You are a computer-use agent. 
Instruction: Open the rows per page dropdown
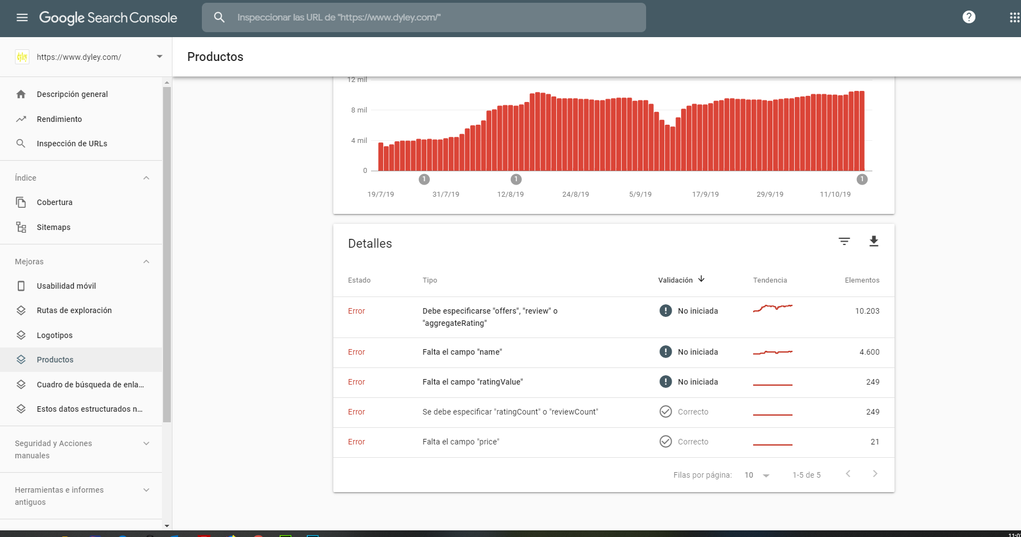pyautogui.click(x=757, y=475)
